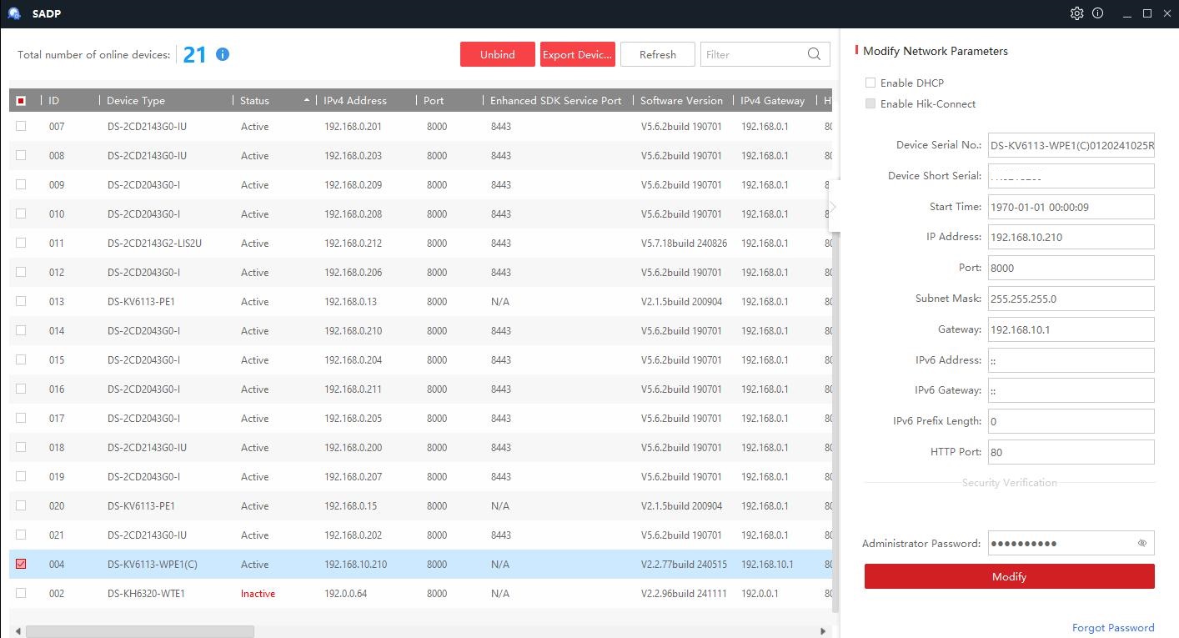Click the IP Address input field
This screenshot has width=1179, height=638.
click(x=1070, y=237)
